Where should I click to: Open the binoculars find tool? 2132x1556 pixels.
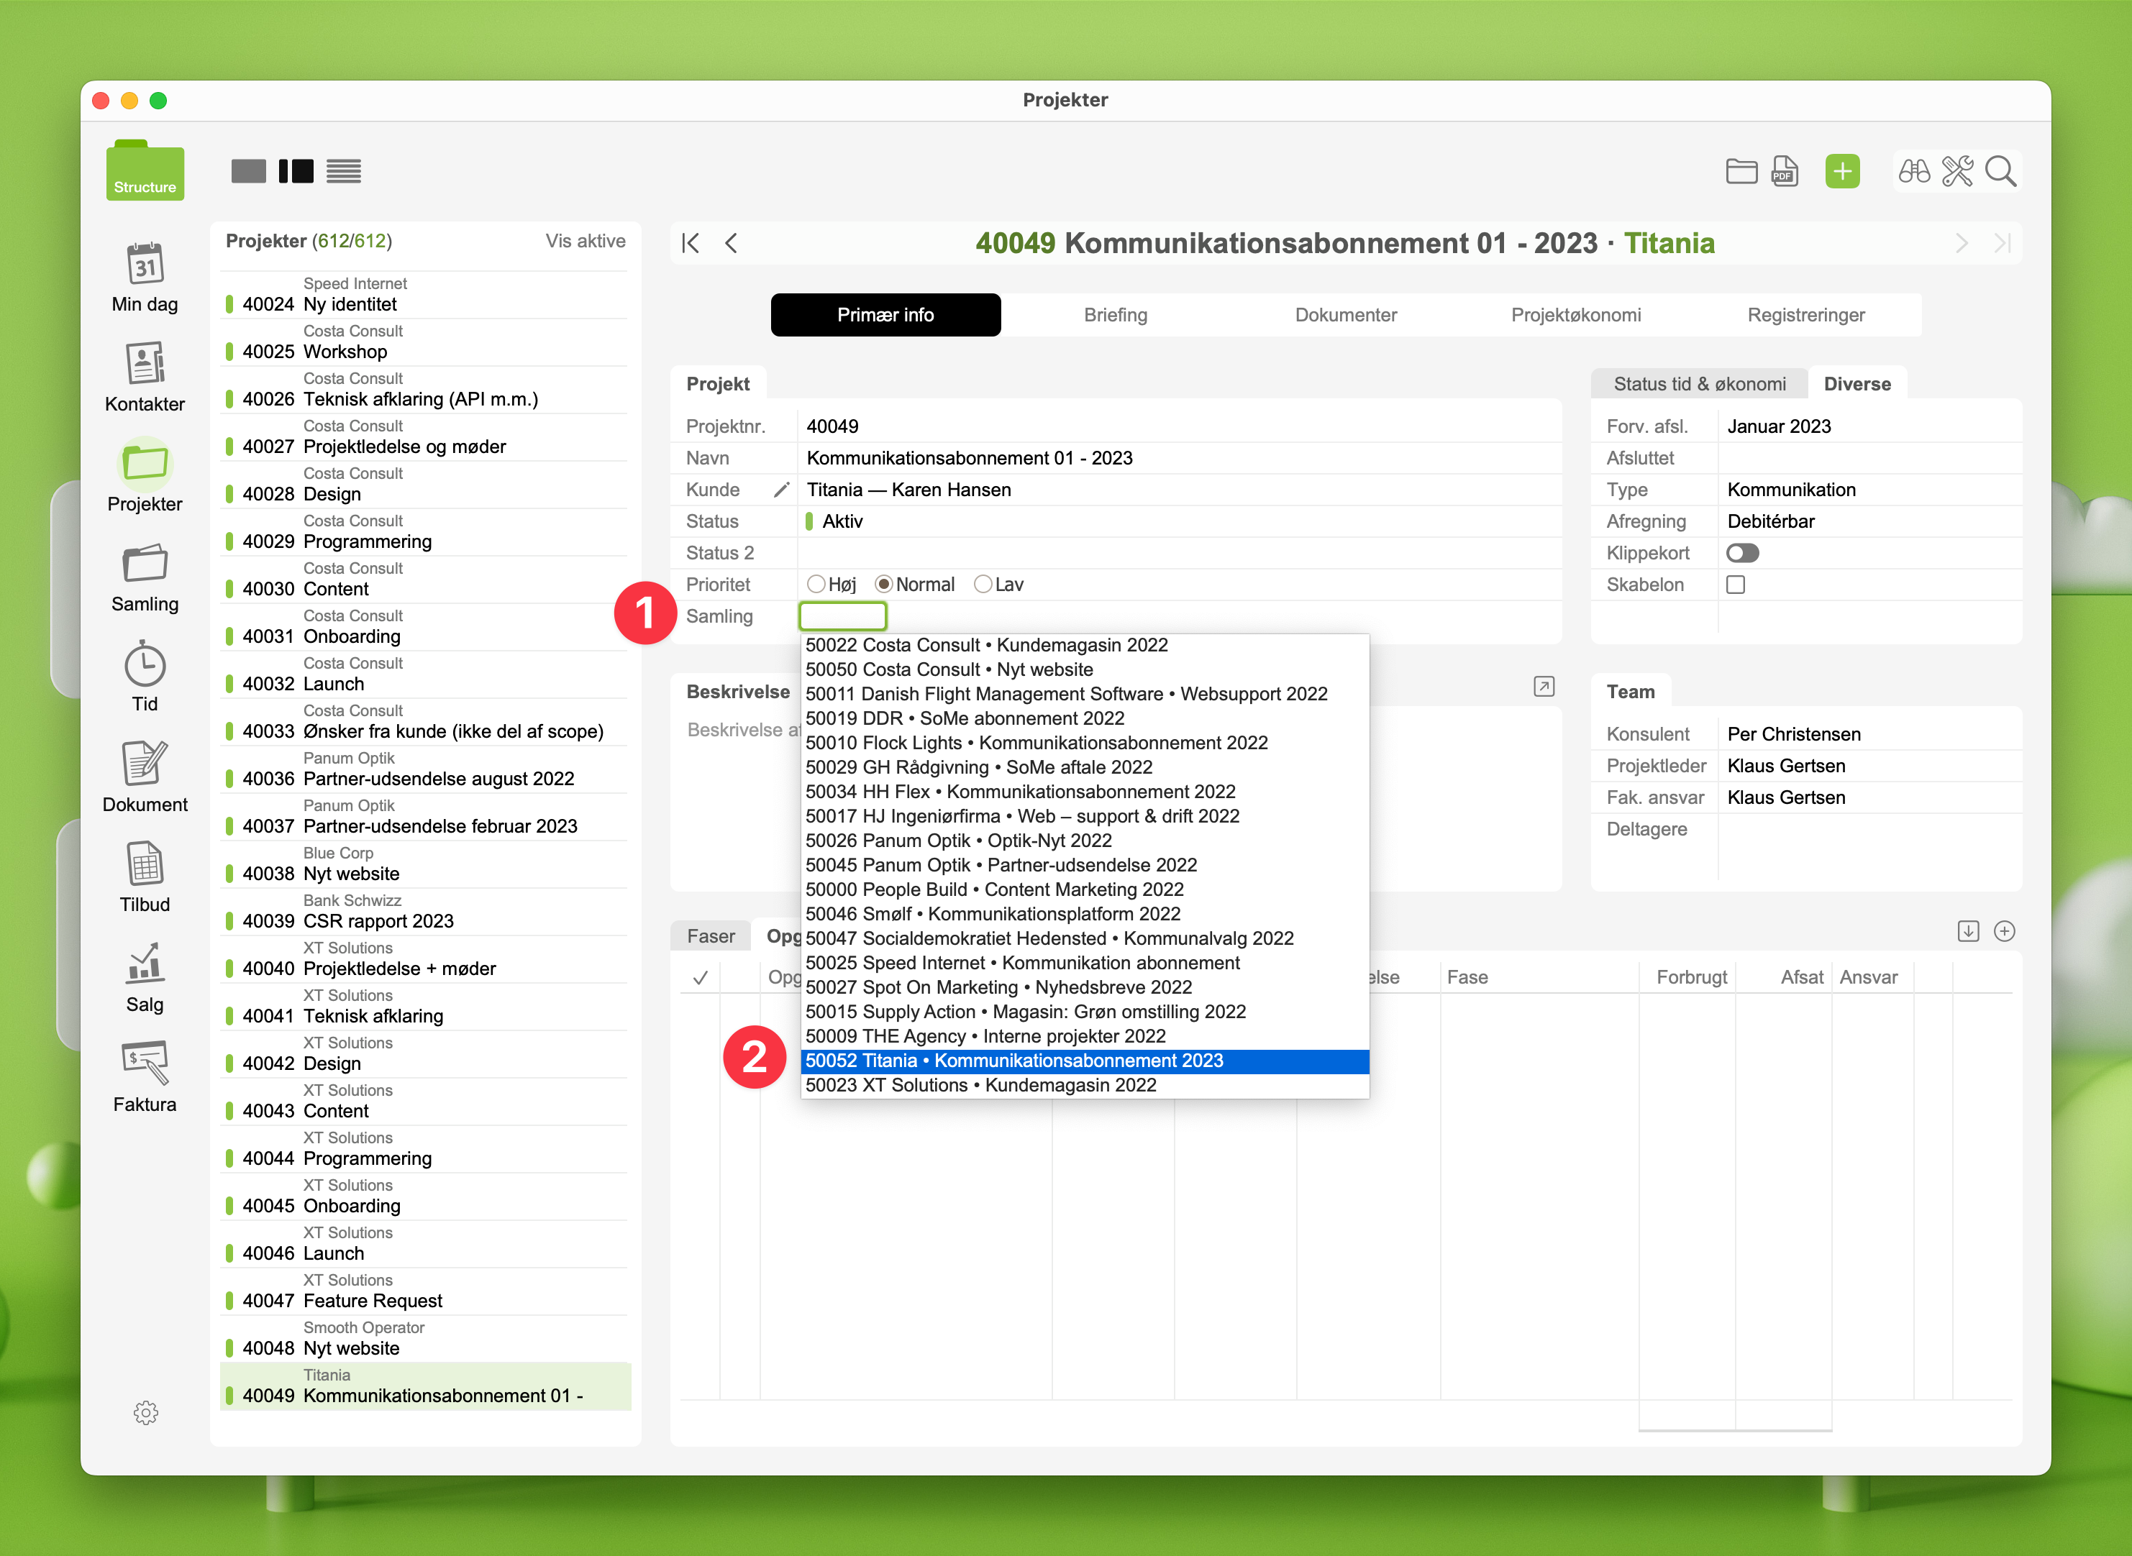click(1913, 171)
